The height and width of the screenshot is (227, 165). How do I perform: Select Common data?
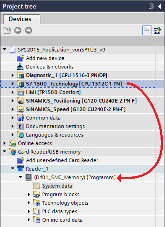click(43, 118)
